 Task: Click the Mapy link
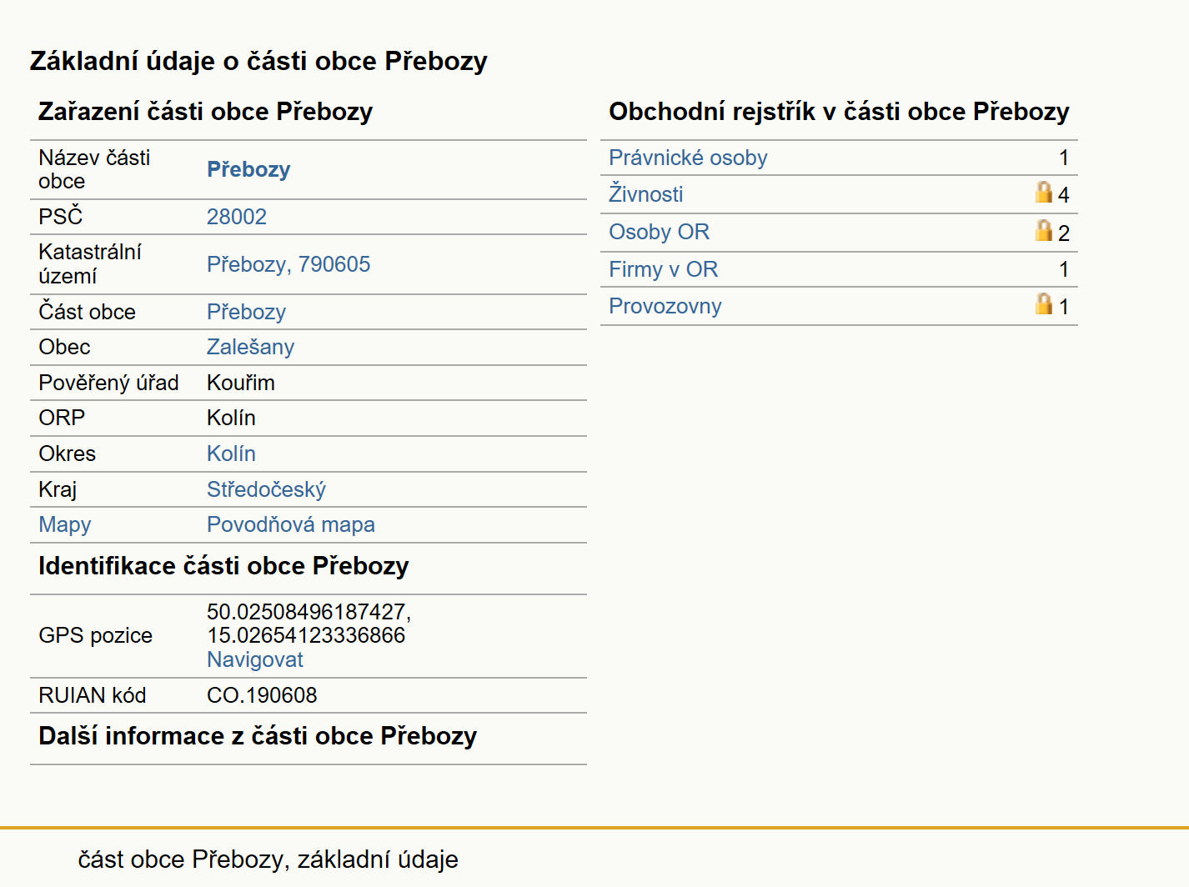click(x=64, y=524)
